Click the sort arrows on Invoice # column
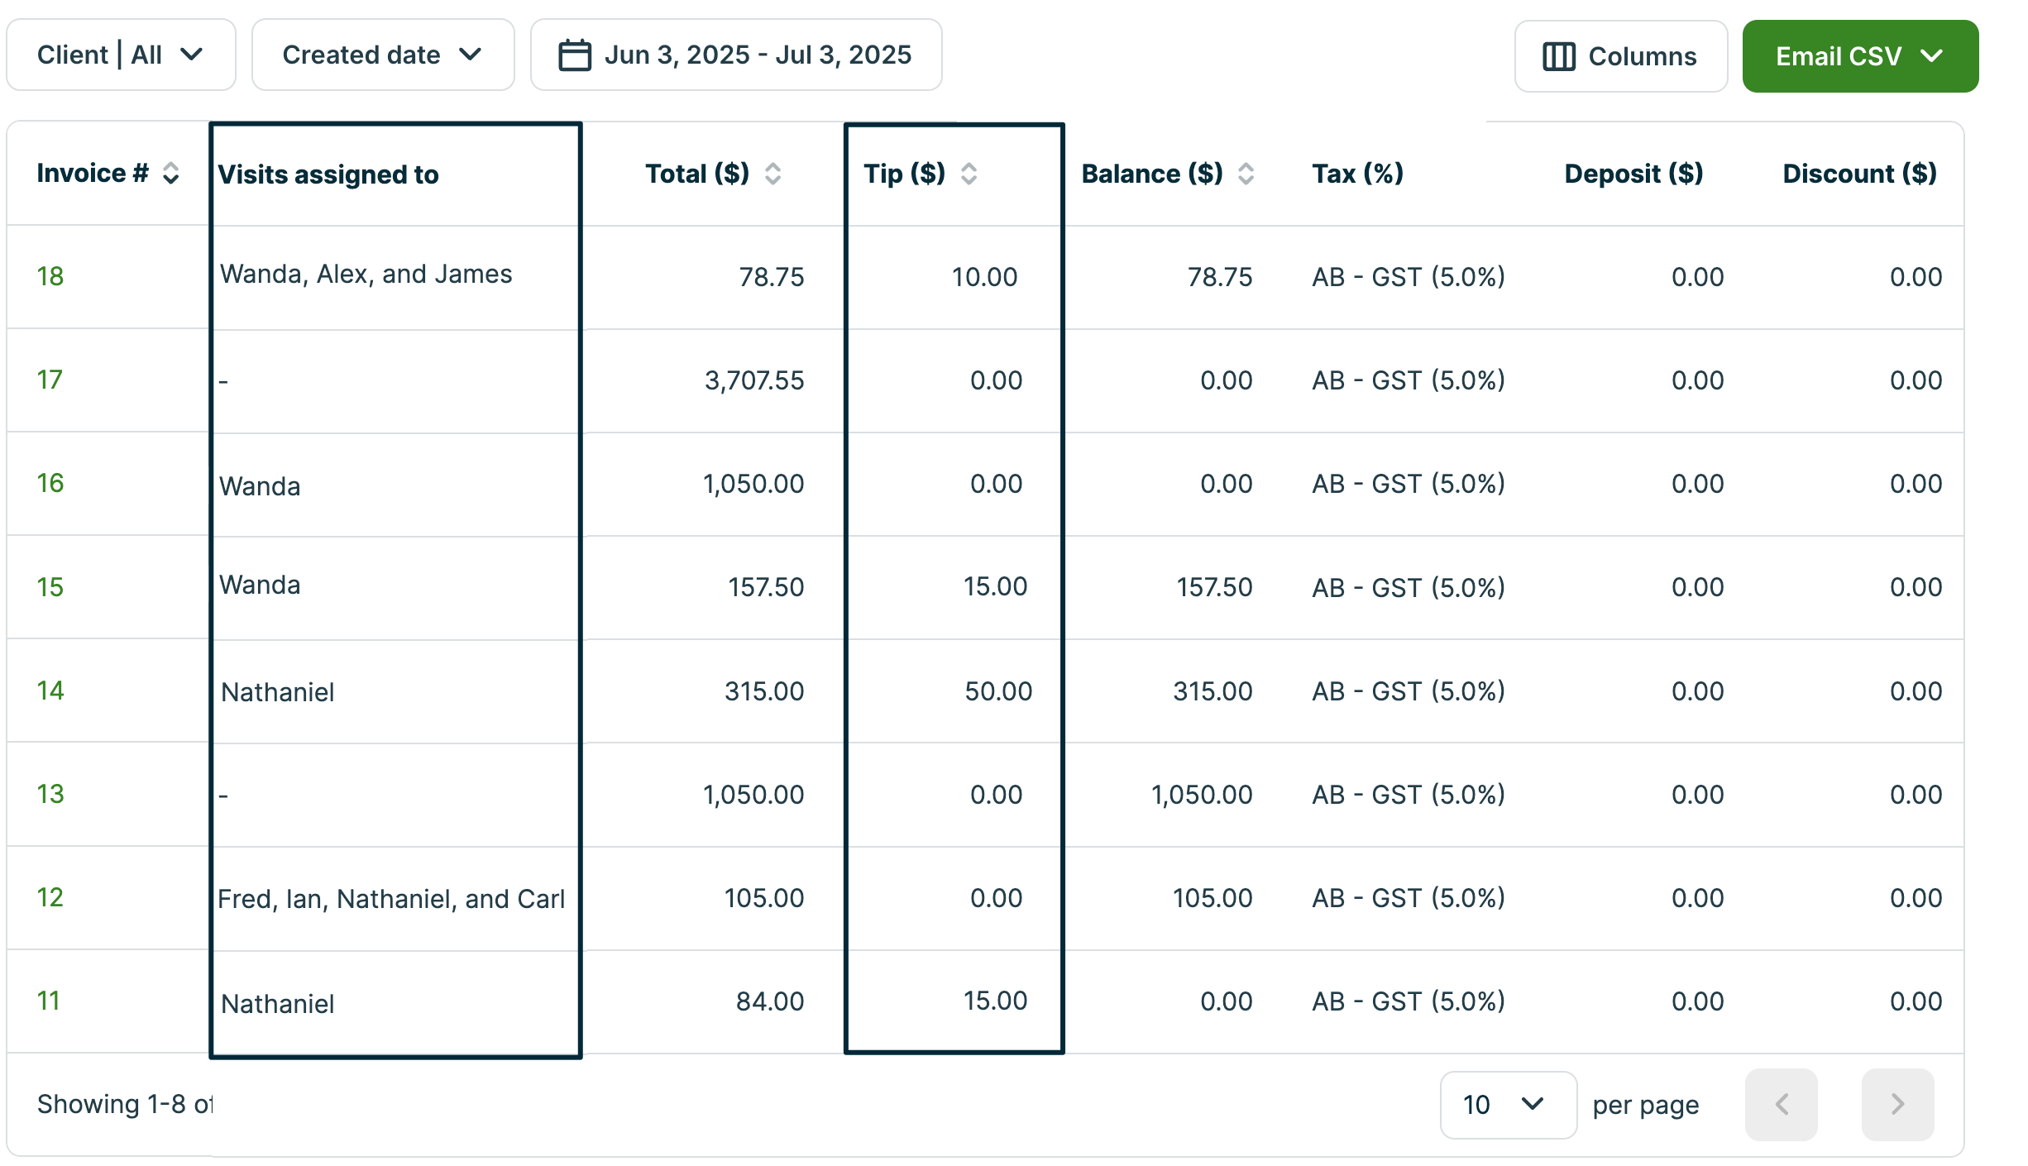The width and height of the screenshot is (2028, 1166). pos(171,174)
